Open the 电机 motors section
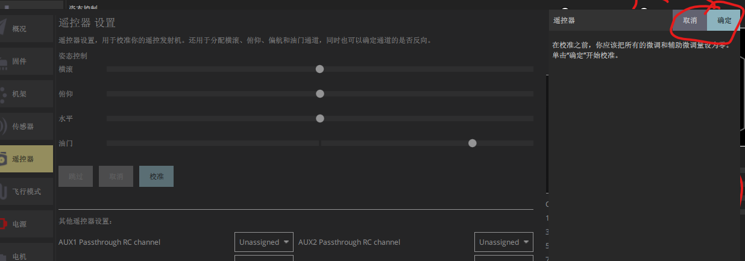Image resolution: width=745 pixels, height=261 pixels. (x=26, y=252)
